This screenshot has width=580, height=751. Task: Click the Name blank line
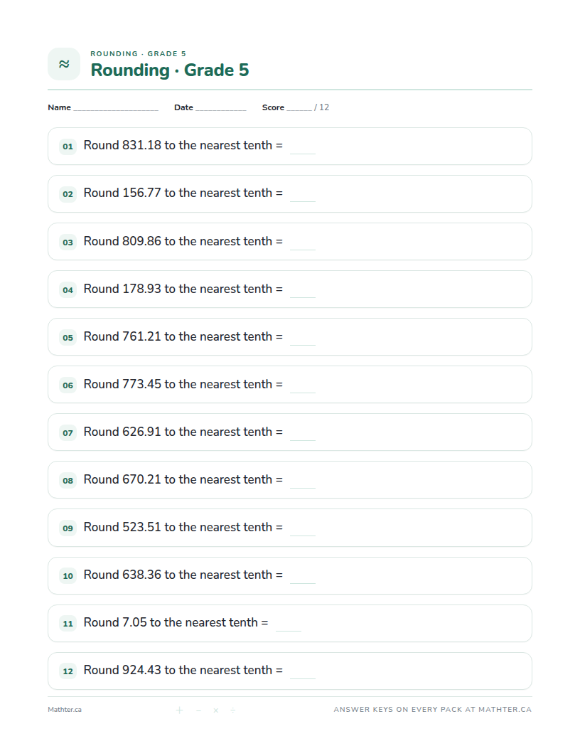click(116, 110)
